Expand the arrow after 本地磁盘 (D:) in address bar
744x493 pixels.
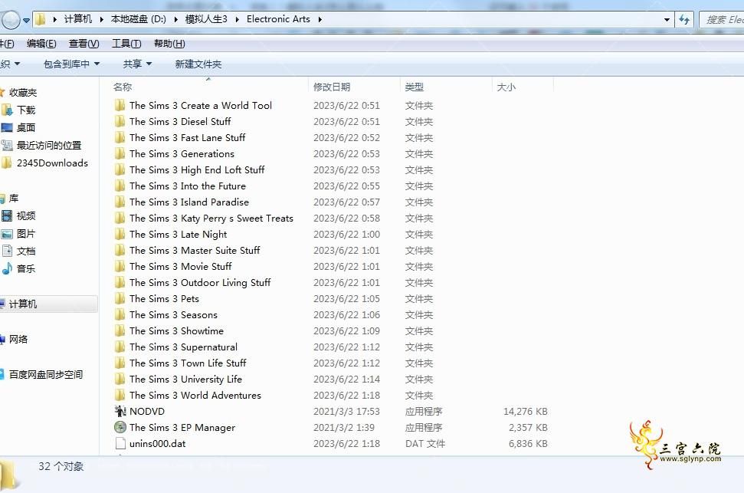(176, 19)
